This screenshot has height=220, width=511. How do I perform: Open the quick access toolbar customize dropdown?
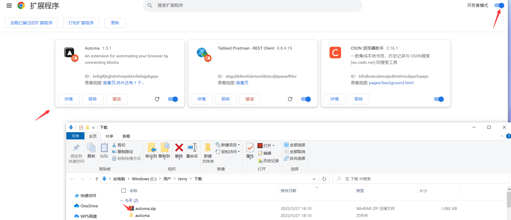[x=93, y=128]
